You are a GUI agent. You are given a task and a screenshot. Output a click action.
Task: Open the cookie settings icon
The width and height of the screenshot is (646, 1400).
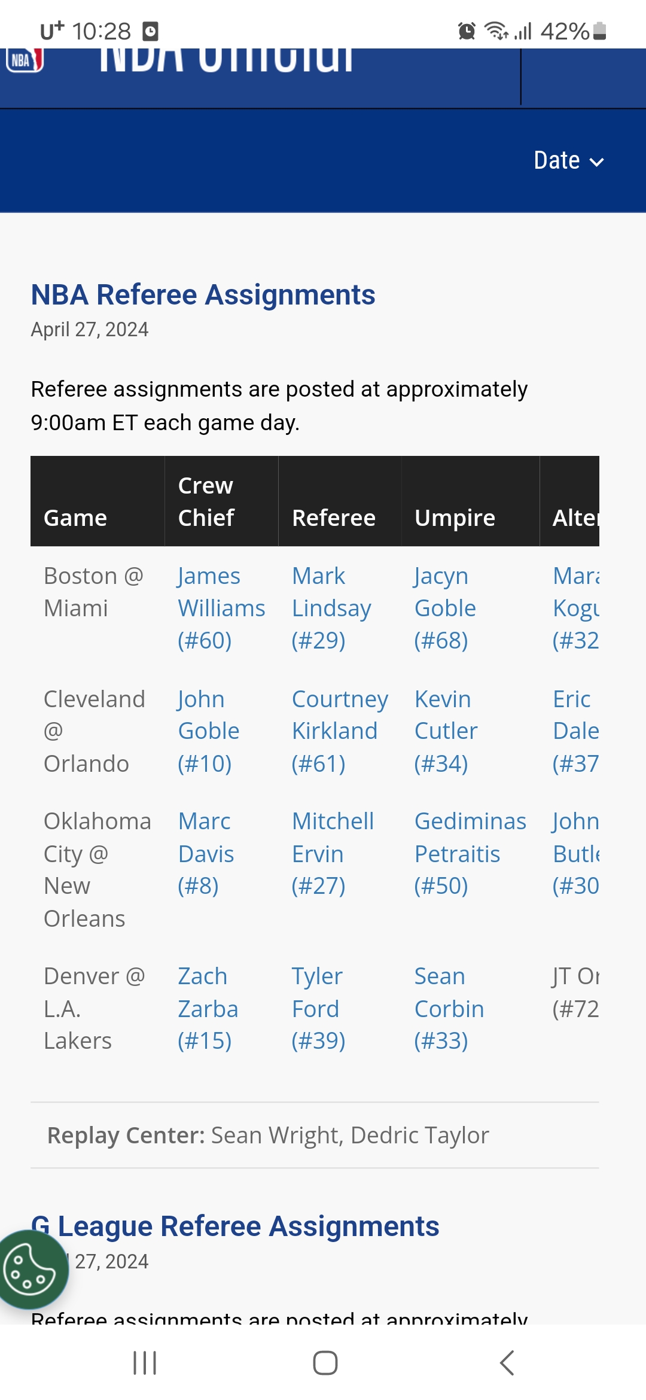pos(29,1270)
